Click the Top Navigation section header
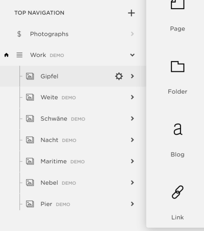This screenshot has width=204, height=231. pos(39,13)
